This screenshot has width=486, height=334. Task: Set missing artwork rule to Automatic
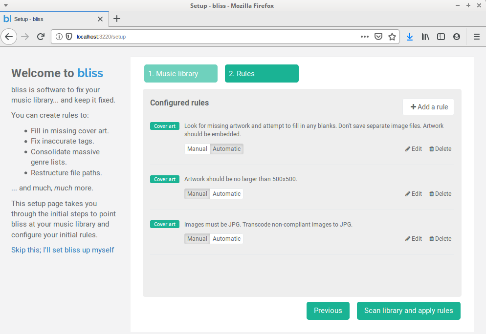click(x=226, y=149)
